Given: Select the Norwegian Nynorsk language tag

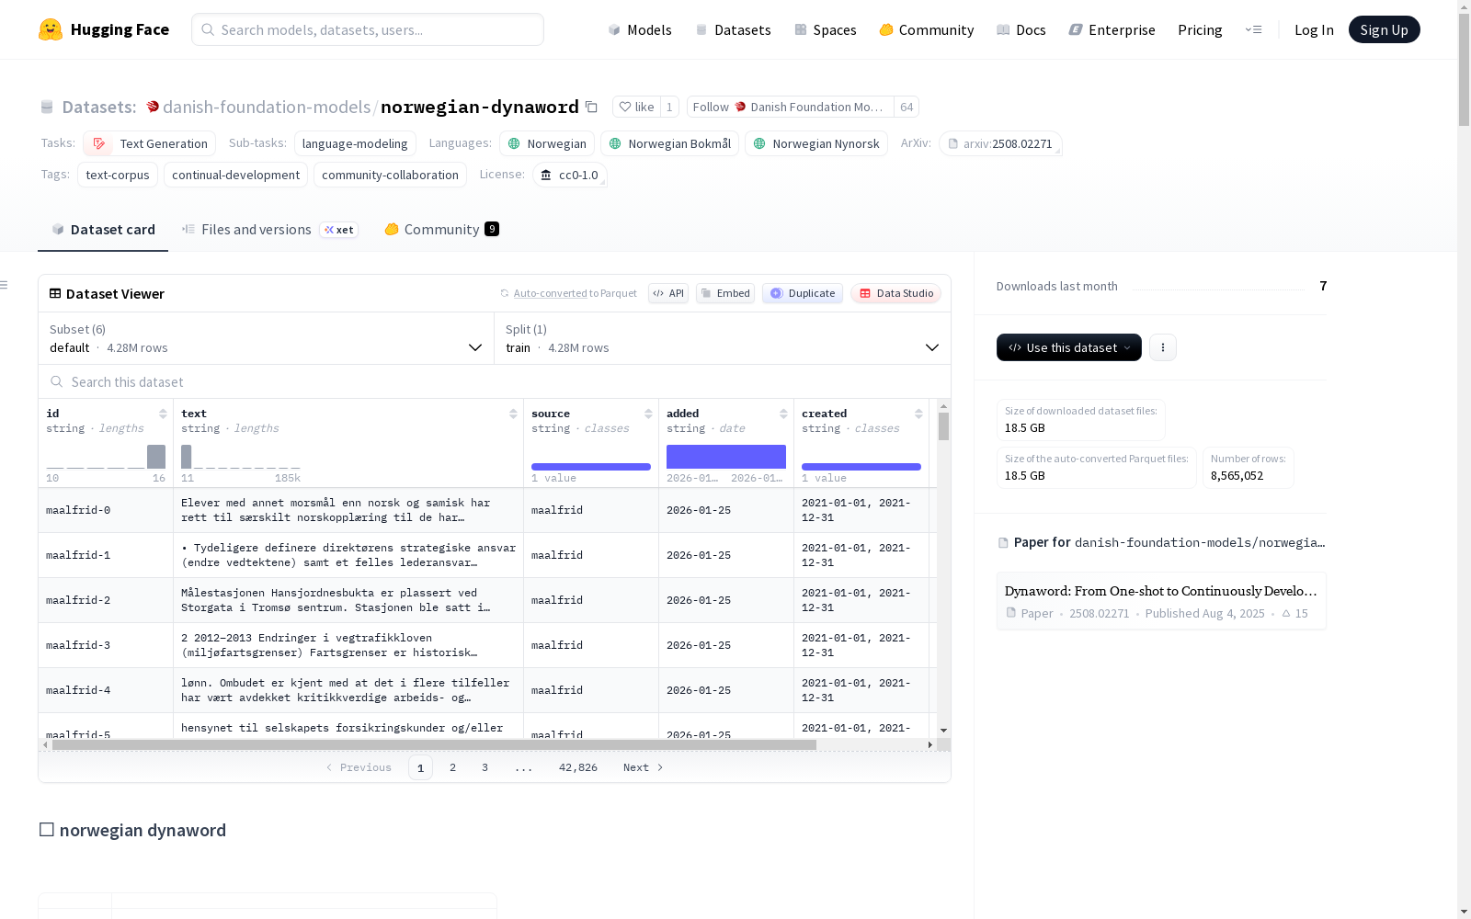Looking at the screenshot, I should point(816,143).
